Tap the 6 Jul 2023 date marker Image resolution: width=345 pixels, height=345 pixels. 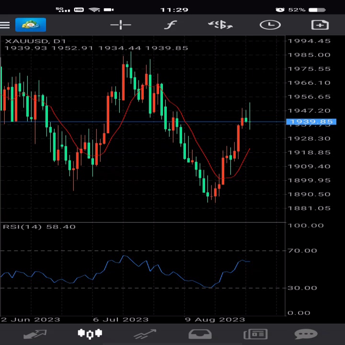[121, 320]
